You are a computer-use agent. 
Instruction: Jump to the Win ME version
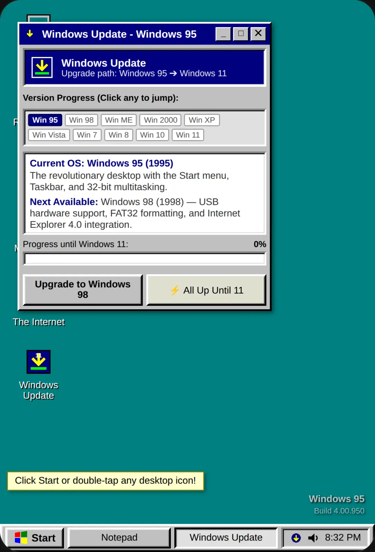point(119,120)
